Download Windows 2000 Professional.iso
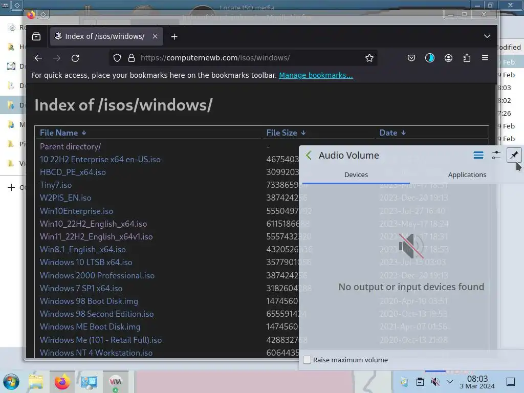The image size is (524, 393). (x=97, y=276)
